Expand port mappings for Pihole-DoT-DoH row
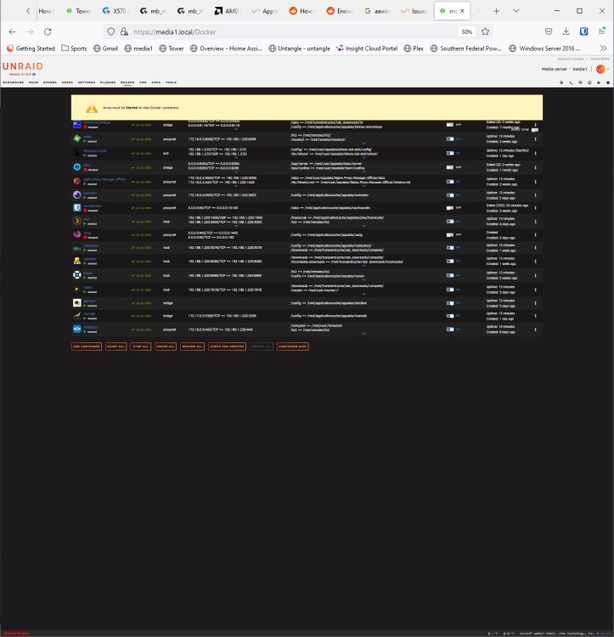This screenshot has height=637, width=614. 236,158
